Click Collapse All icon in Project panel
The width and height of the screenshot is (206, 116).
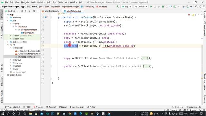[29, 11]
